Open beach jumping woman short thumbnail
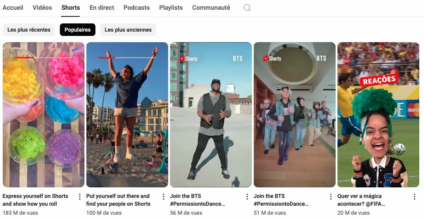424x219 pixels. click(x=128, y=115)
